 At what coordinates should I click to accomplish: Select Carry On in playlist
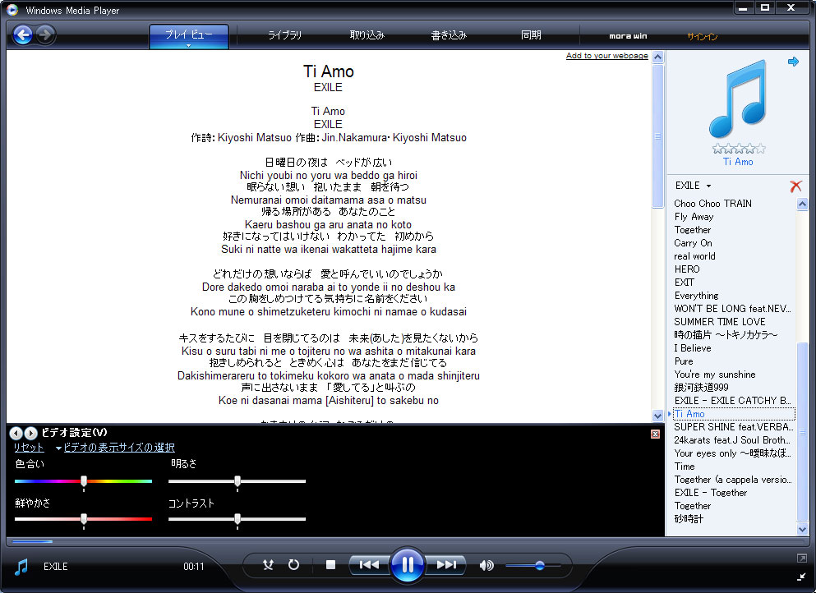(693, 243)
